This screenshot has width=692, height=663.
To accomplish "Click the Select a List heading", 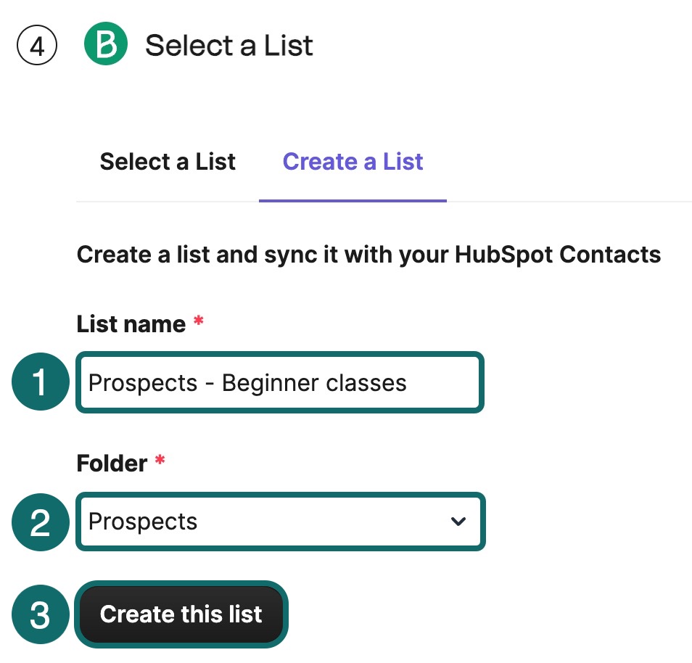I will [230, 45].
